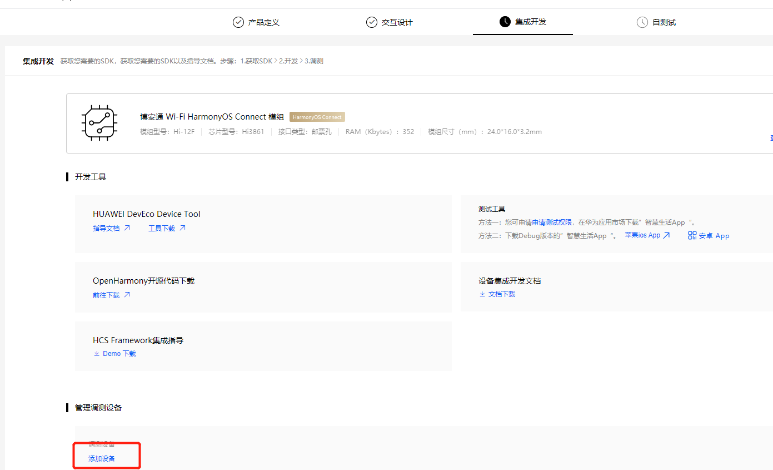
Task: Click the checkmark icon beside 产品定义
Action: coord(238,22)
